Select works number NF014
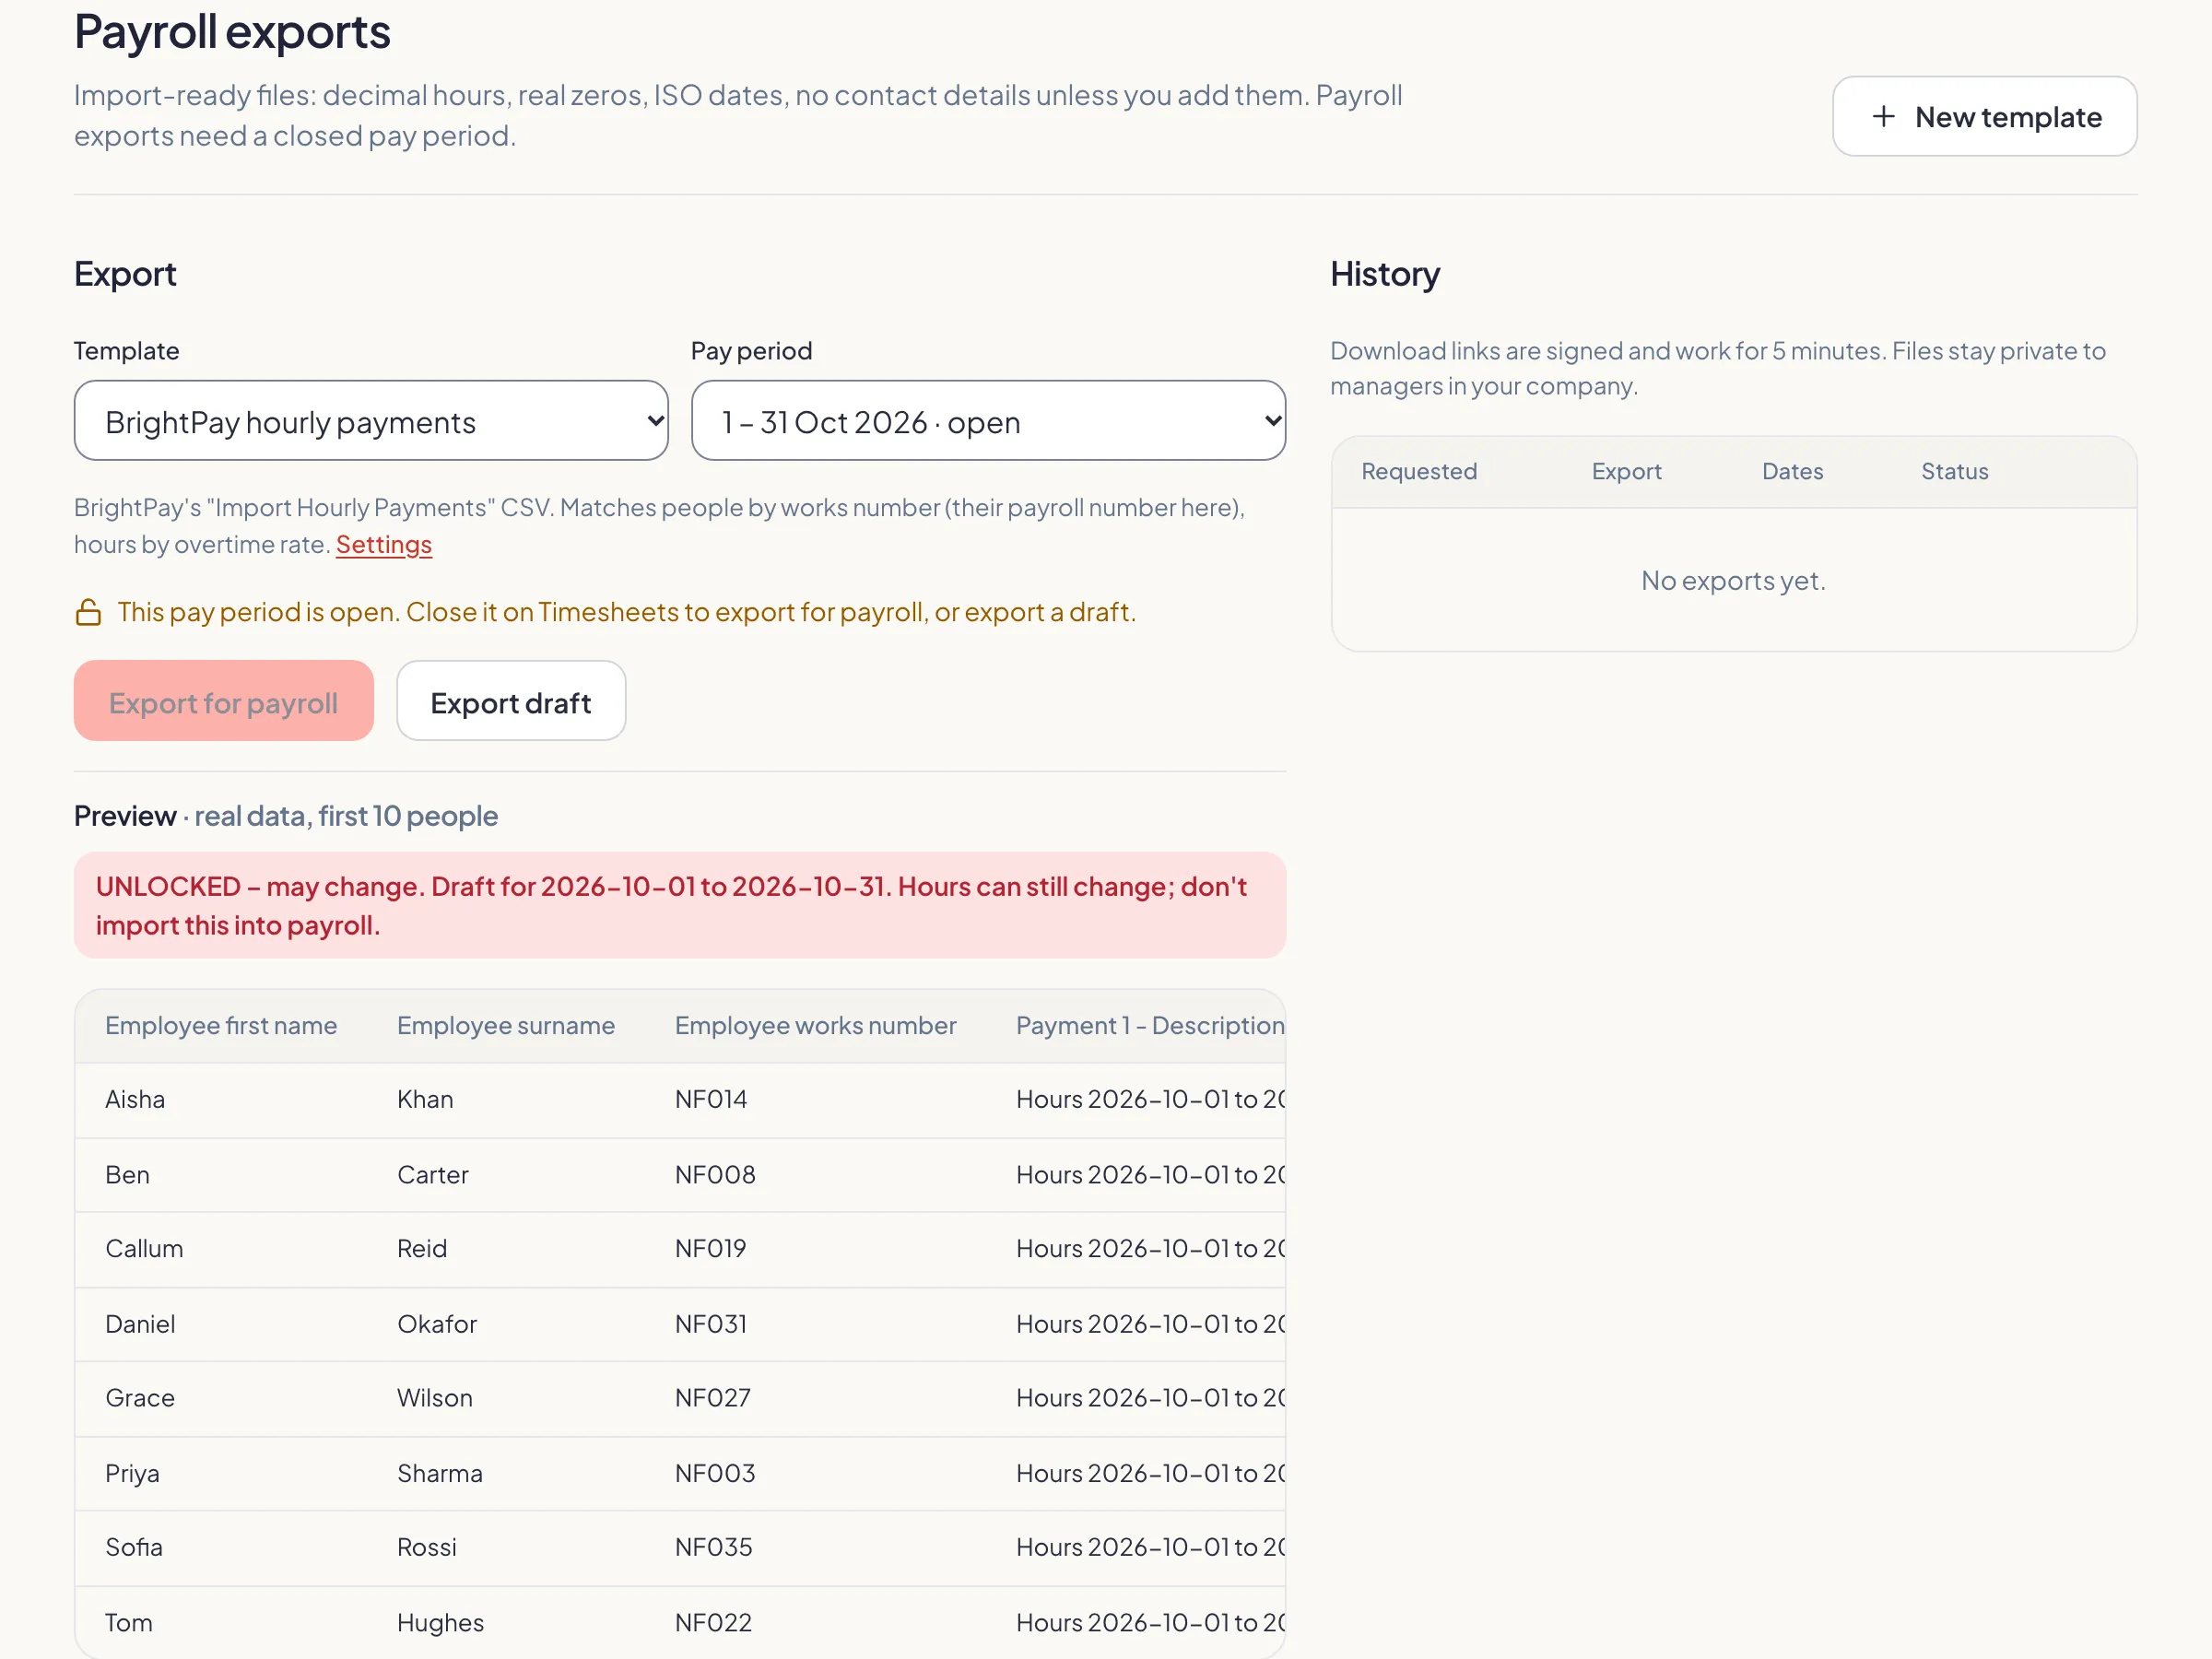Image resolution: width=2212 pixels, height=1659 pixels. point(711,1100)
